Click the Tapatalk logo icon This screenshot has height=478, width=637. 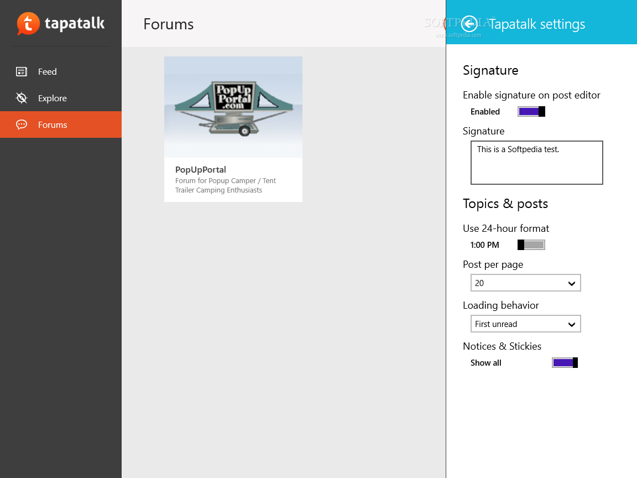pyautogui.click(x=28, y=24)
